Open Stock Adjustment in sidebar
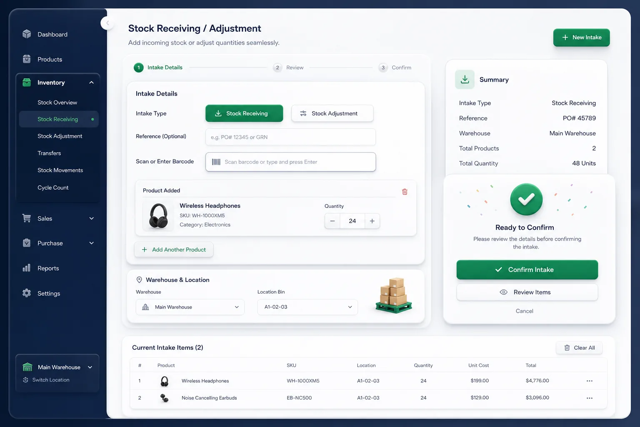This screenshot has height=427, width=640. pos(60,136)
